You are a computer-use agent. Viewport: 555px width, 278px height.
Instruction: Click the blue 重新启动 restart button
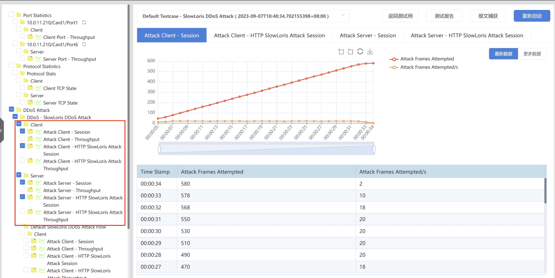coord(532,16)
